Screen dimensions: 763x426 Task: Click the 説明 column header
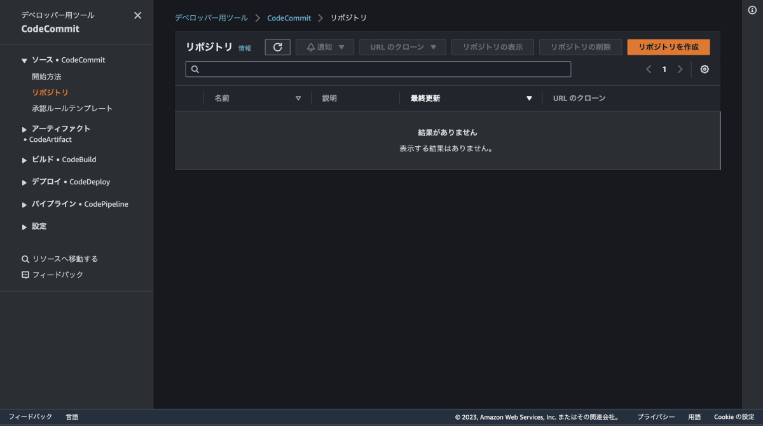[329, 99]
